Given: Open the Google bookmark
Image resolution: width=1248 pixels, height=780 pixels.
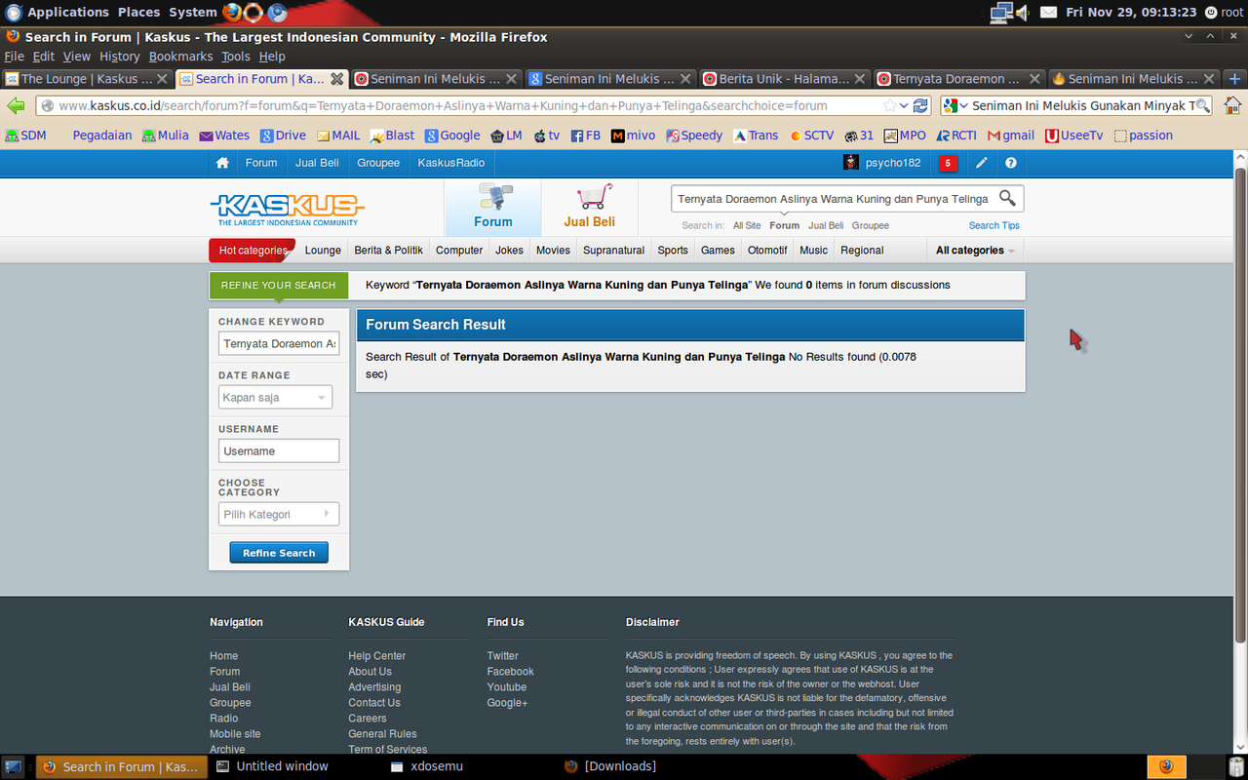Looking at the screenshot, I should tap(452, 136).
